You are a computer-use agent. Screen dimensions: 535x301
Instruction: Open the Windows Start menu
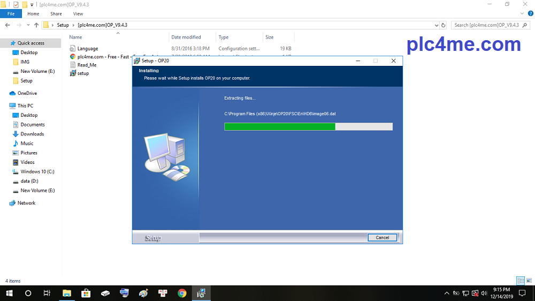(9, 293)
